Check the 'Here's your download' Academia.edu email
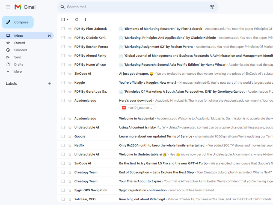Screen dimensions: 273x205 click(x=63, y=100)
